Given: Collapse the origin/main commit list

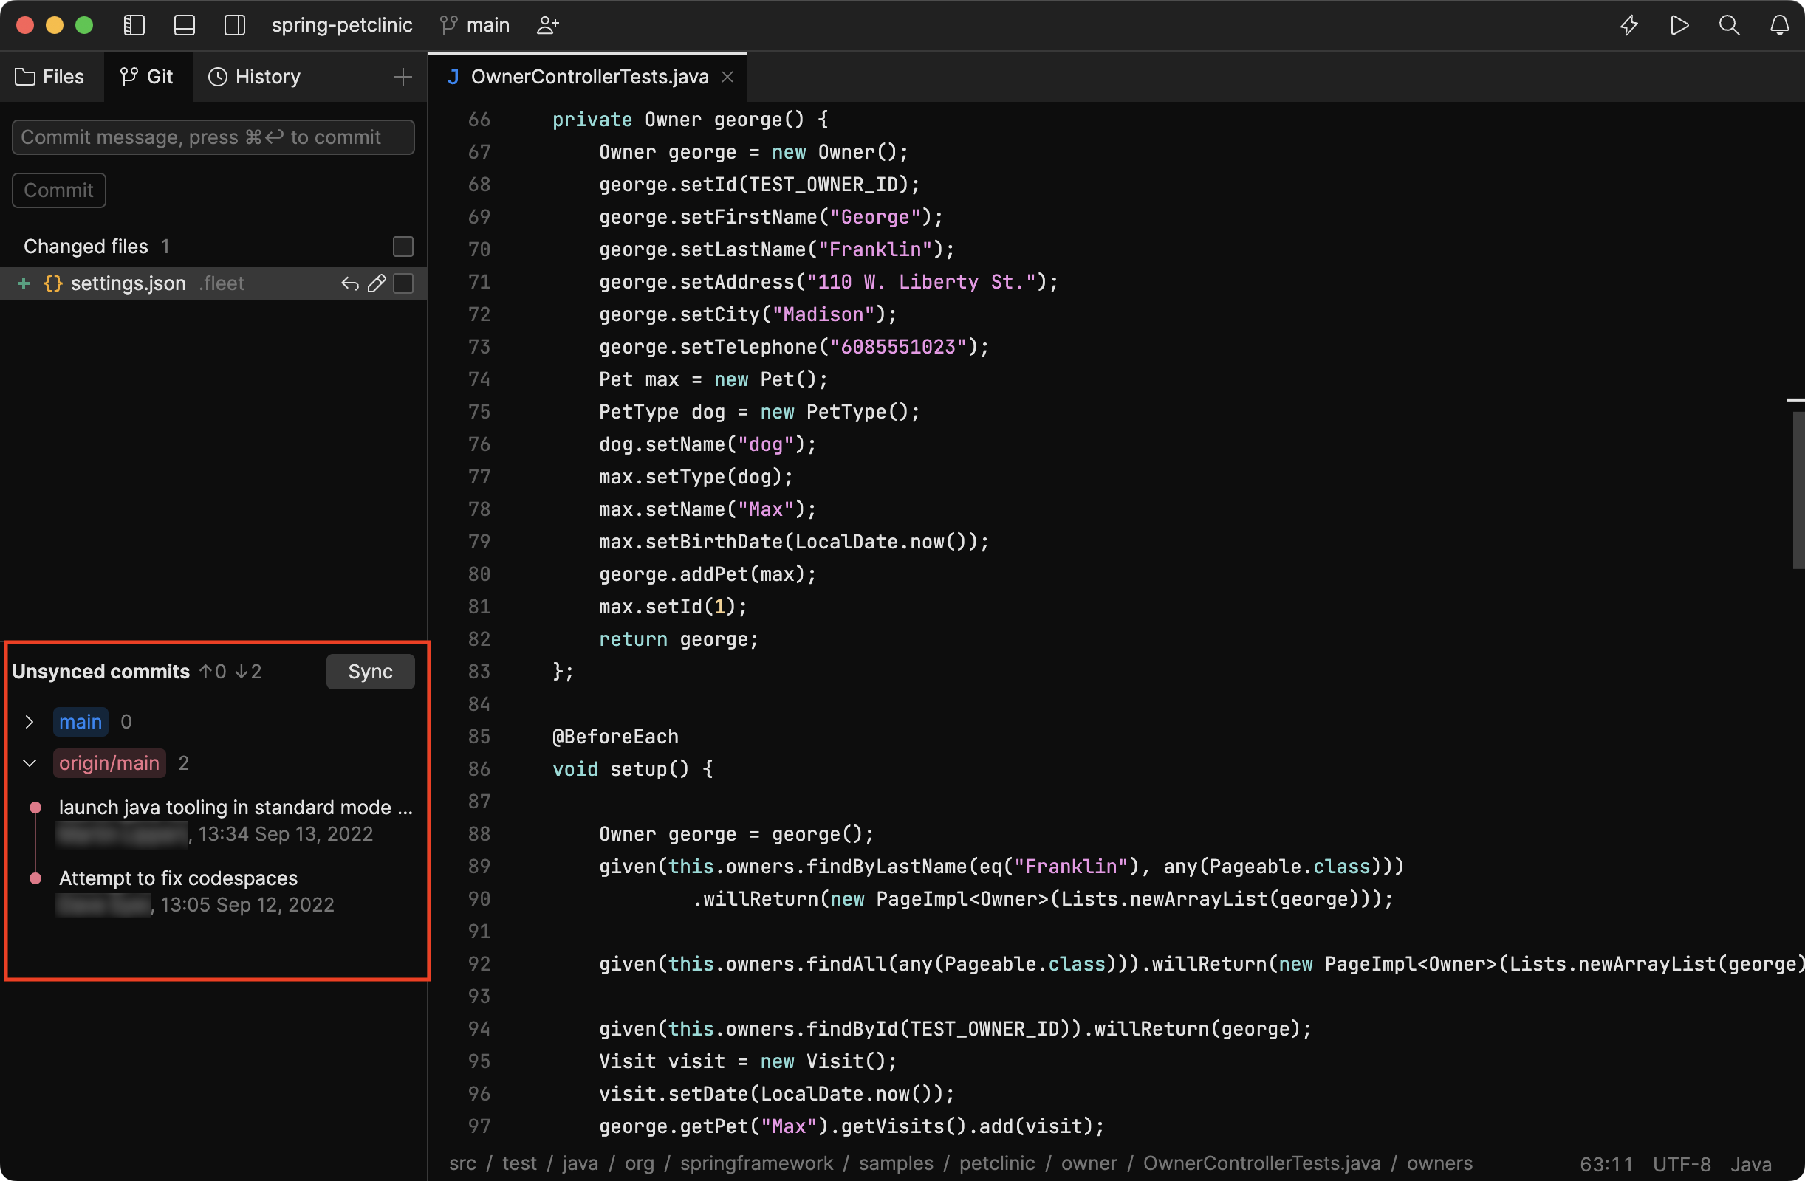Looking at the screenshot, I should point(29,762).
